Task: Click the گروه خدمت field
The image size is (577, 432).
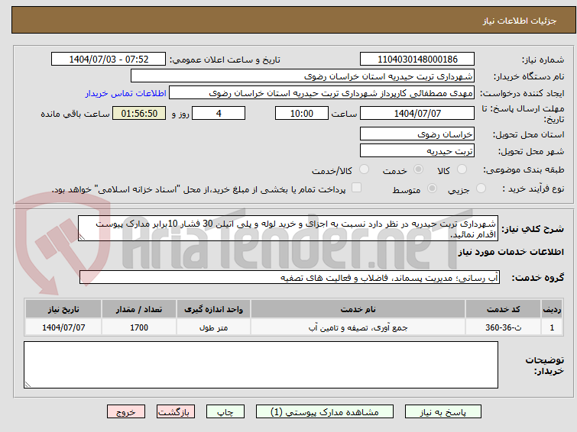Action: coord(289,278)
